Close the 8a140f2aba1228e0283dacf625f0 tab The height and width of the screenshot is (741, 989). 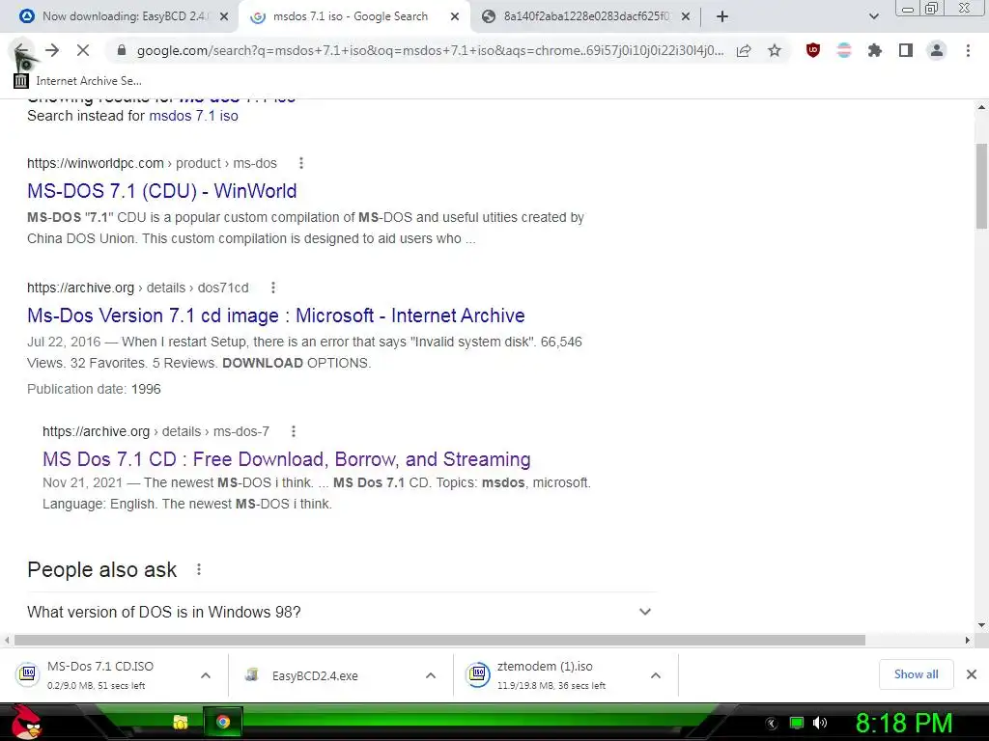[686, 17]
